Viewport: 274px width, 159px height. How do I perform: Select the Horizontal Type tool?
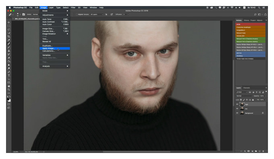coord(9,75)
